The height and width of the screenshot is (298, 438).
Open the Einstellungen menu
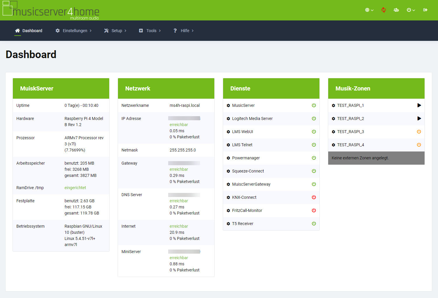74,31
